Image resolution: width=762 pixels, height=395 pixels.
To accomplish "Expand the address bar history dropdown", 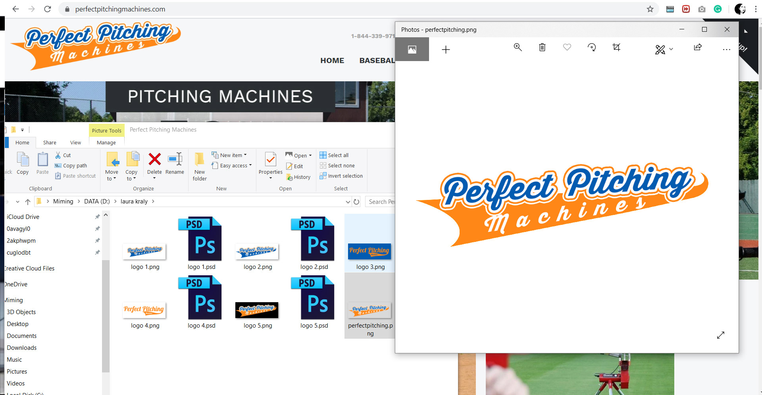I will coord(348,202).
